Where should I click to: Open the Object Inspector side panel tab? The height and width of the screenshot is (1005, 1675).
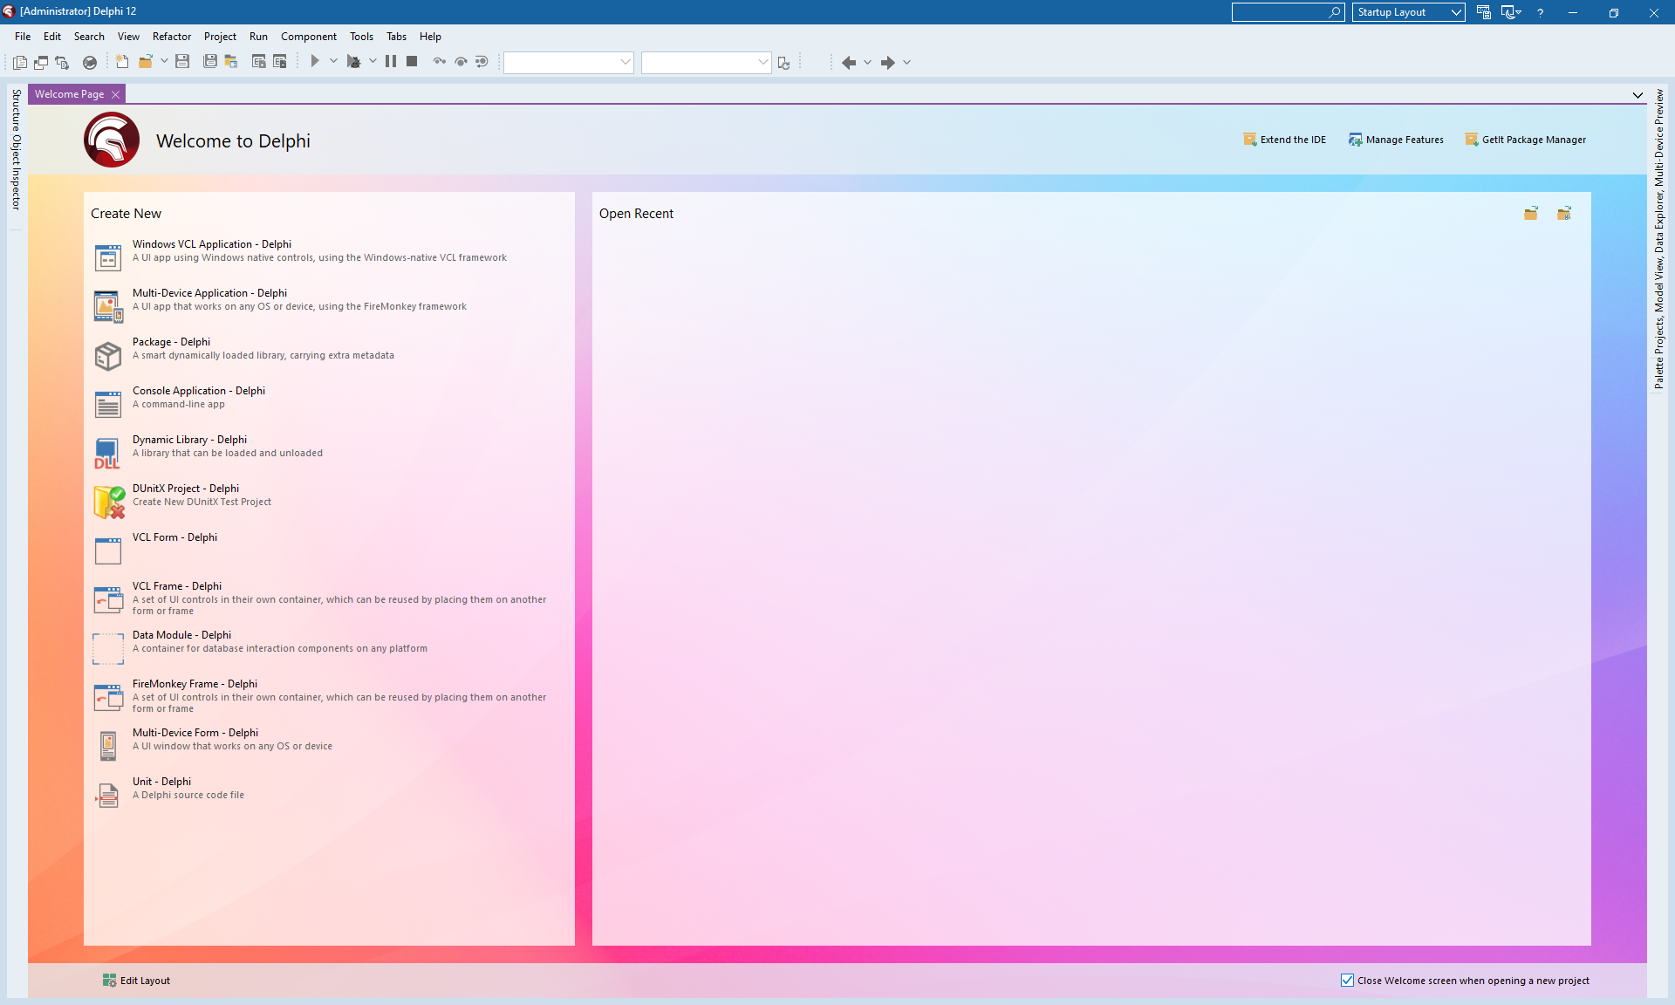point(16,172)
